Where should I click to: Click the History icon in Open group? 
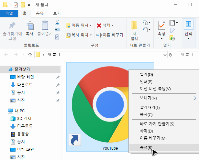coord(172,38)
